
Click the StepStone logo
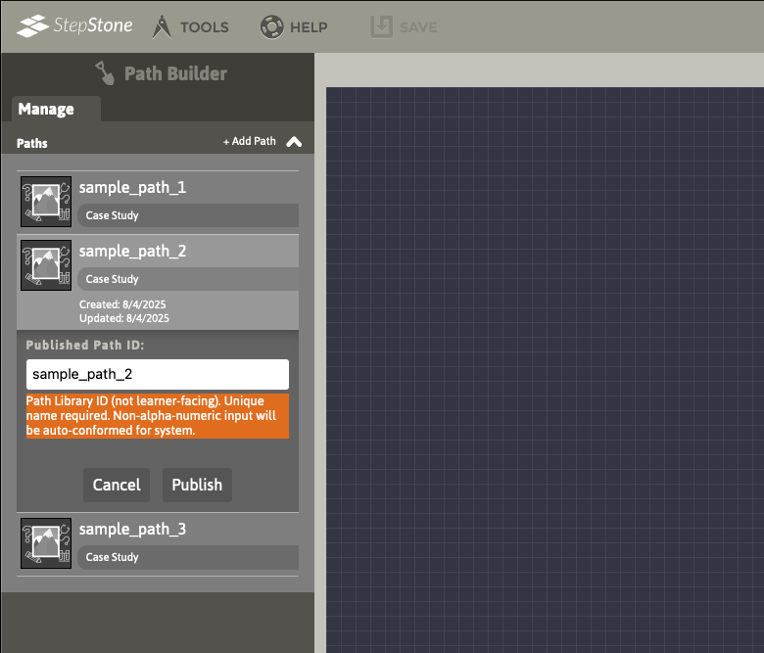tap(74, 25)
